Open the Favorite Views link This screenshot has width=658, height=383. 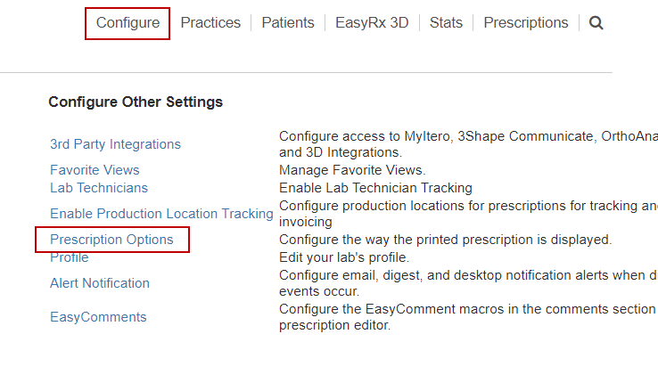[x=95, y=170]
